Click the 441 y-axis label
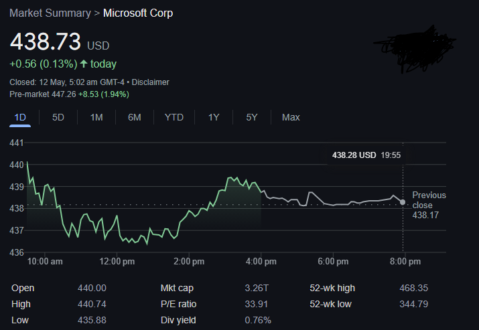Viewport: 479px width, 330px height. (17, 143)
